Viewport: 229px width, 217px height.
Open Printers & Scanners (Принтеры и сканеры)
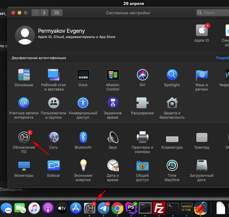pos(142,137)
